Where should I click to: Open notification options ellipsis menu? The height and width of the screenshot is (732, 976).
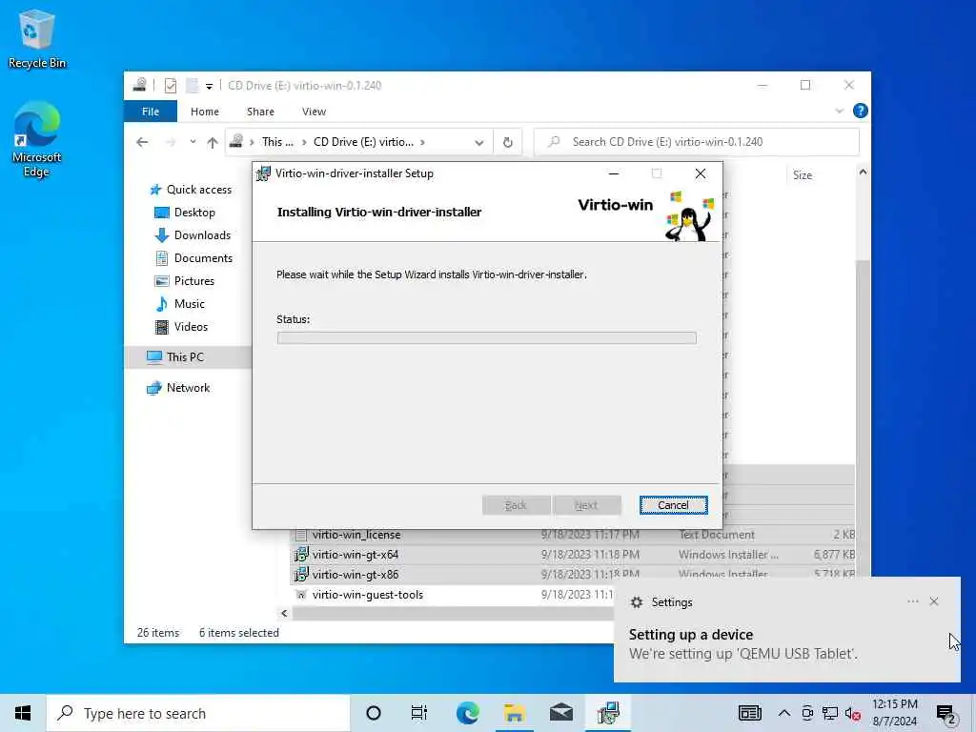click(912, 601)
